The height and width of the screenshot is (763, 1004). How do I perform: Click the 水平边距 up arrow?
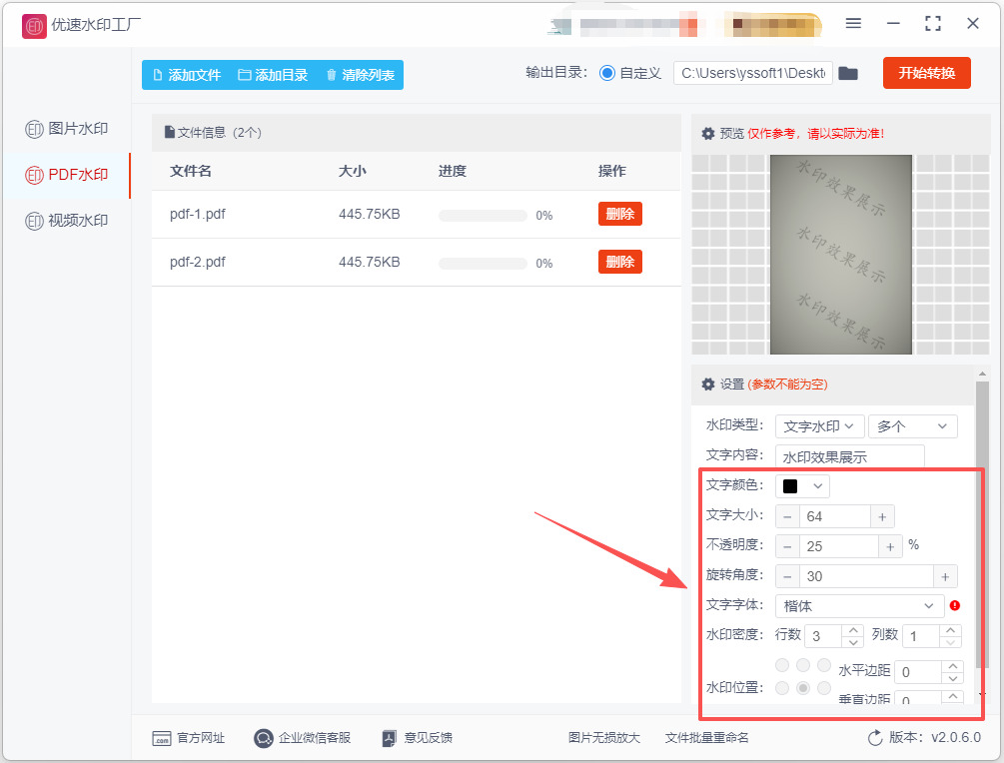tap(953, 666)
